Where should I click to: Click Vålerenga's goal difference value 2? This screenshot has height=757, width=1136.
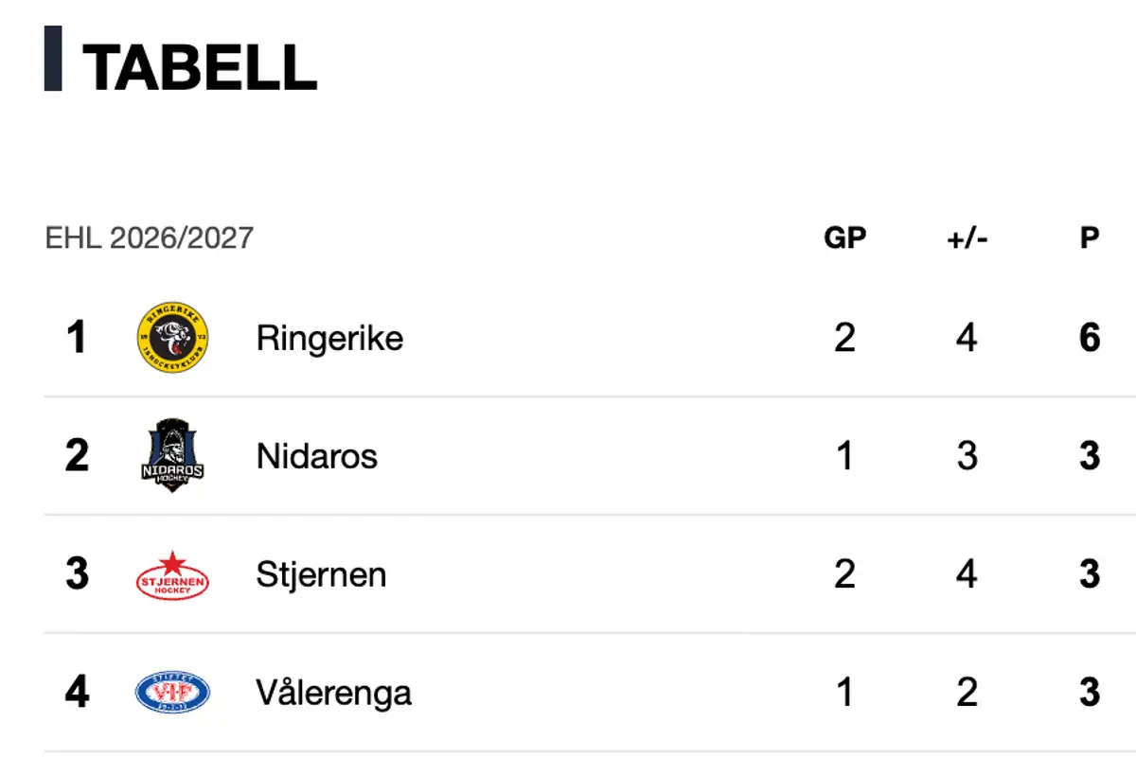pos(967,693)
